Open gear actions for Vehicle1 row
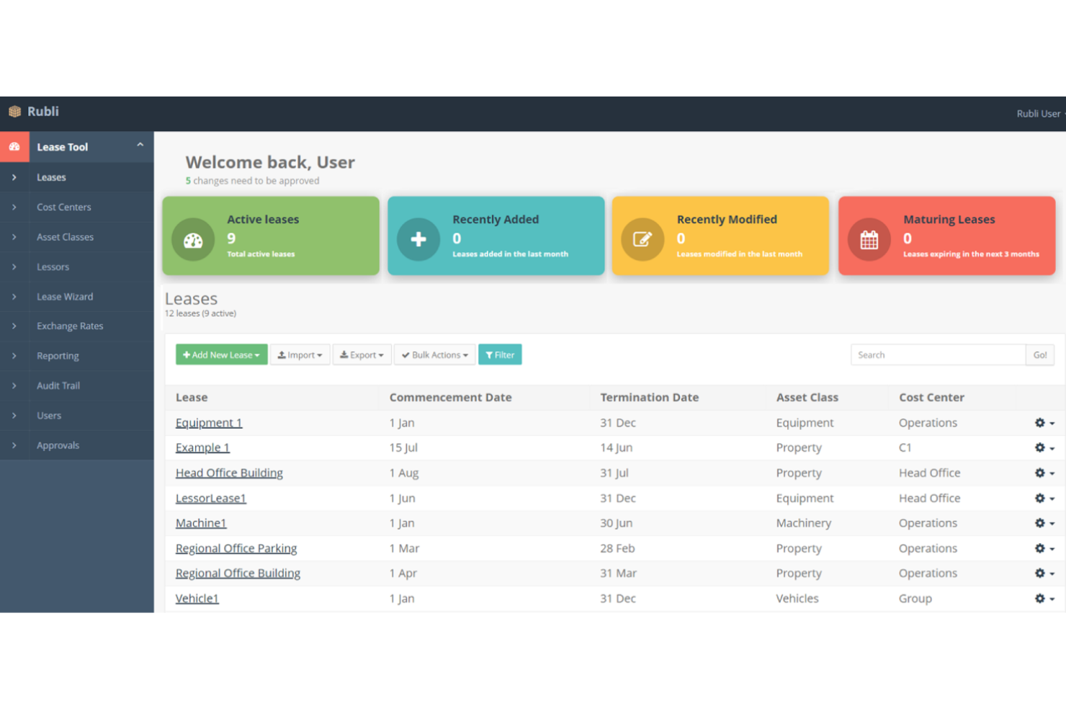The width and height of the screenshot is (1066, 711). tap(1044, 598)
